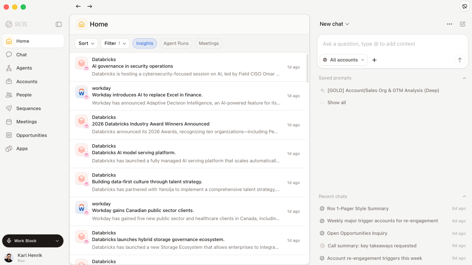Viewport: 472px width, 265px height.
Task: Open Rox 1-Pager Style Summary chat
Action: pos(393,209)
